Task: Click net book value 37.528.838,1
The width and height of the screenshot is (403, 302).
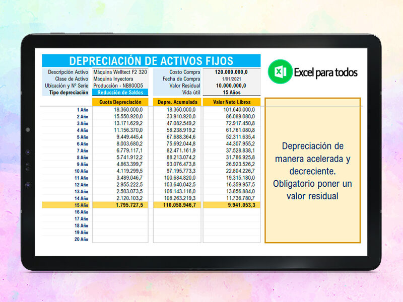Action: point(240,150)
